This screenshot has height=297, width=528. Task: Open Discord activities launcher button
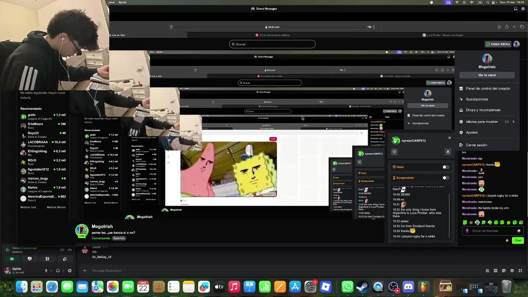pos(47,259)
